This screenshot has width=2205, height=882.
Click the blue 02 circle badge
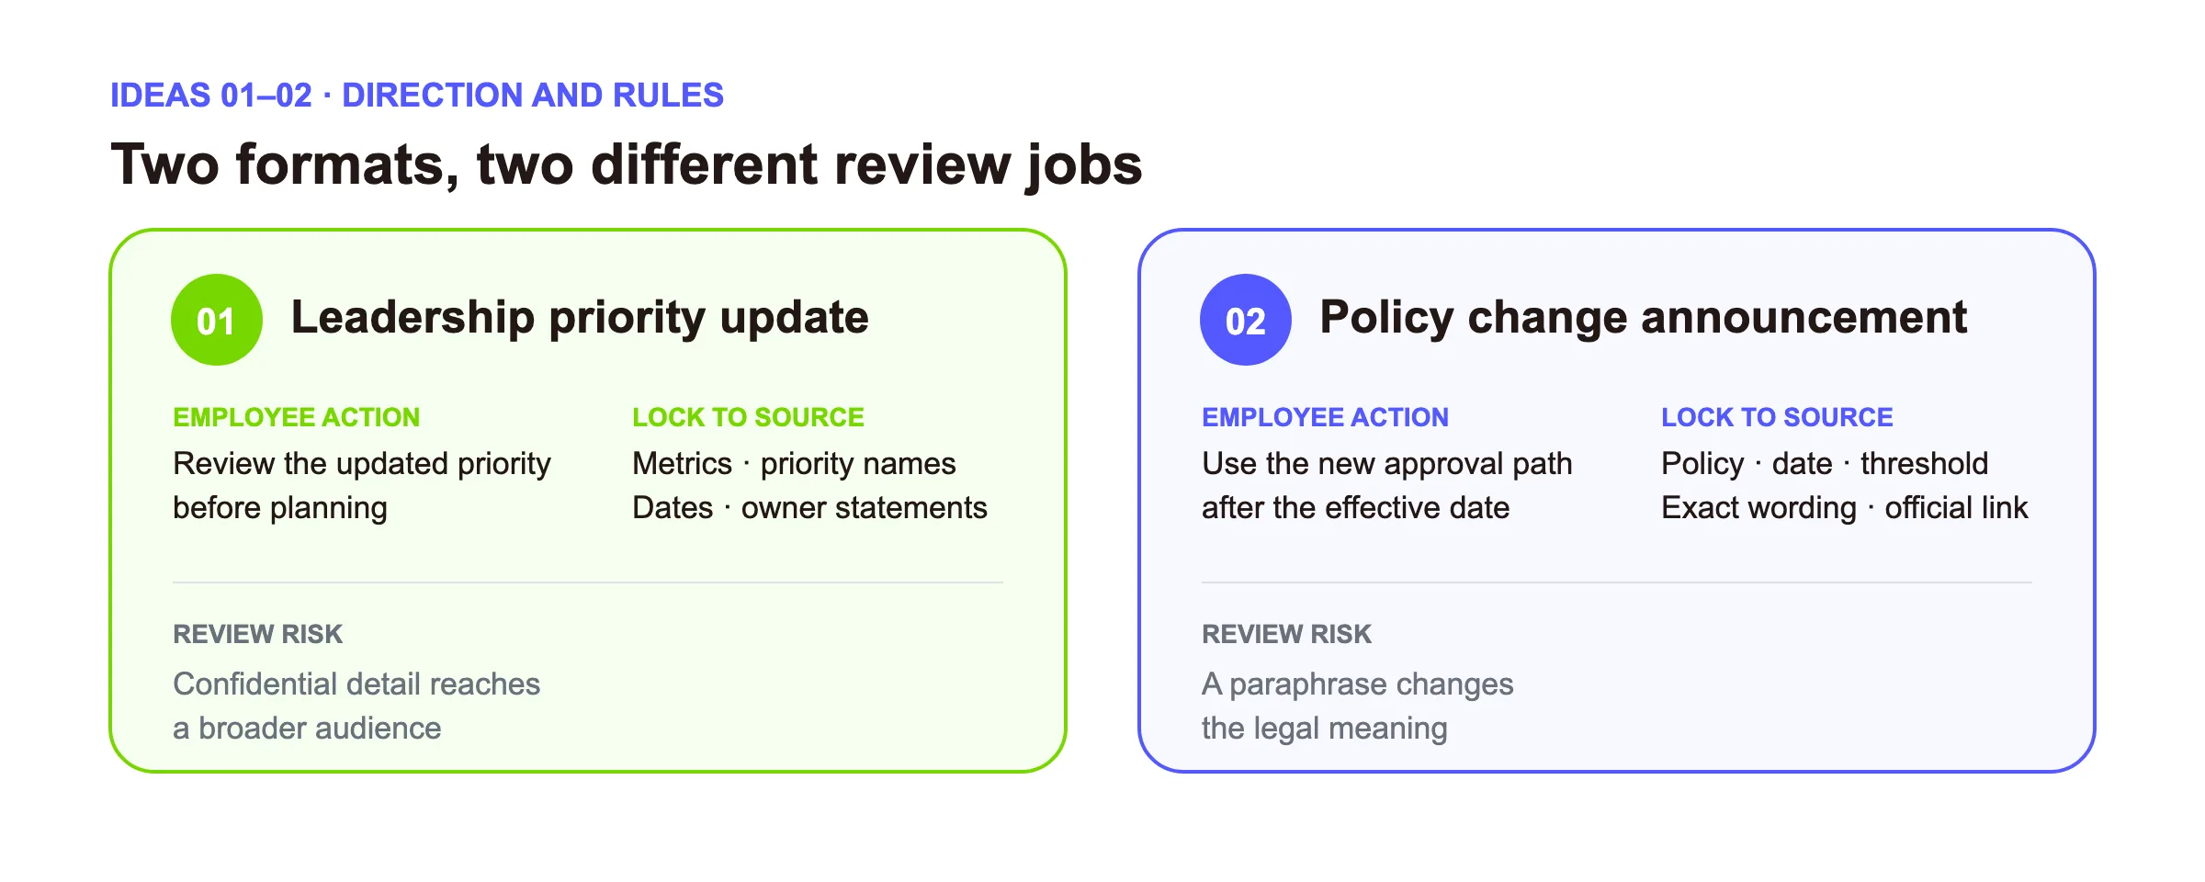[1246, 320]
